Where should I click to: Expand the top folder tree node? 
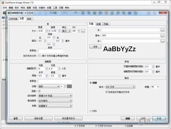(3, 21)
